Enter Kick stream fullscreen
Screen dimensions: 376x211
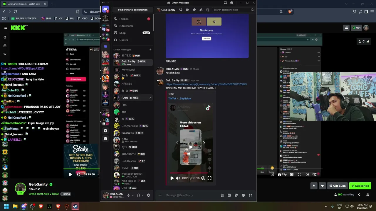tap(299, 174)
